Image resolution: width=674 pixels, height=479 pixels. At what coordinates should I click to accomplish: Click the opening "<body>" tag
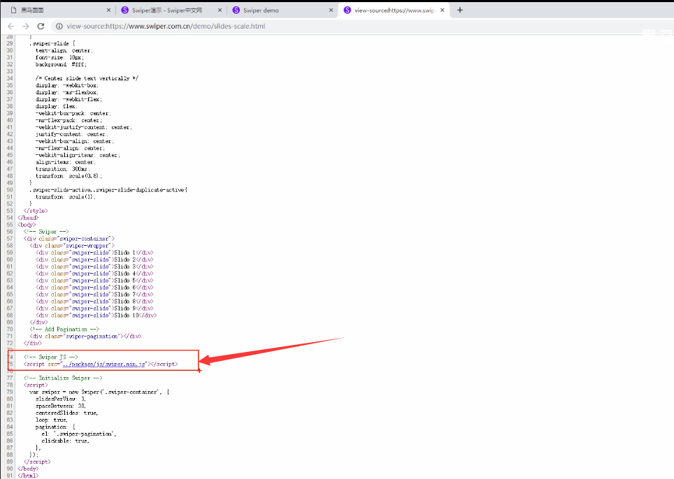(x=27, y=225)
